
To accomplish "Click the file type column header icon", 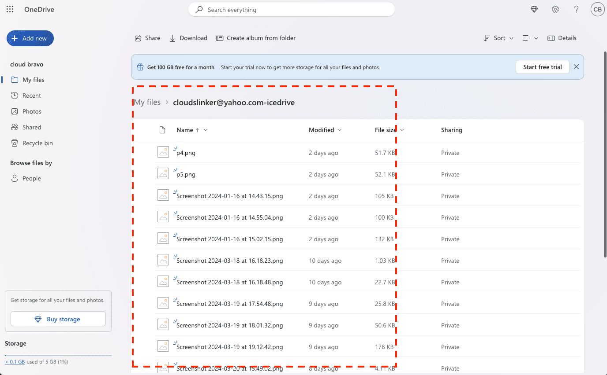I will (x=162, y=130).
